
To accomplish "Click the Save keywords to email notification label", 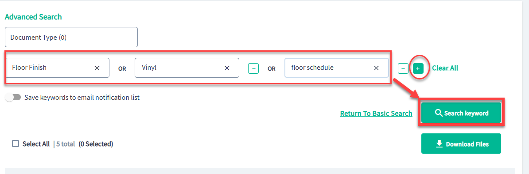I will coord(82,98).
